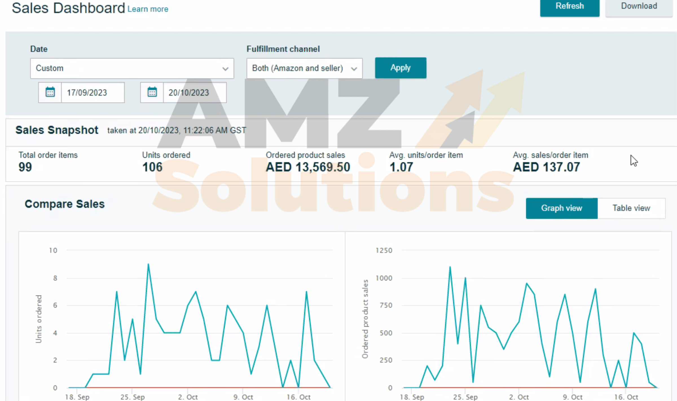Click the Ordered product sales AED 13,569.50 value
The width and height of the screenshot is (677, 401).
(x=308, y=167)
